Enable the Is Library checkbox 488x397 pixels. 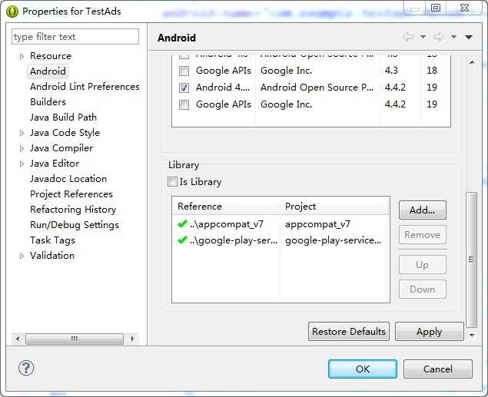172,181
